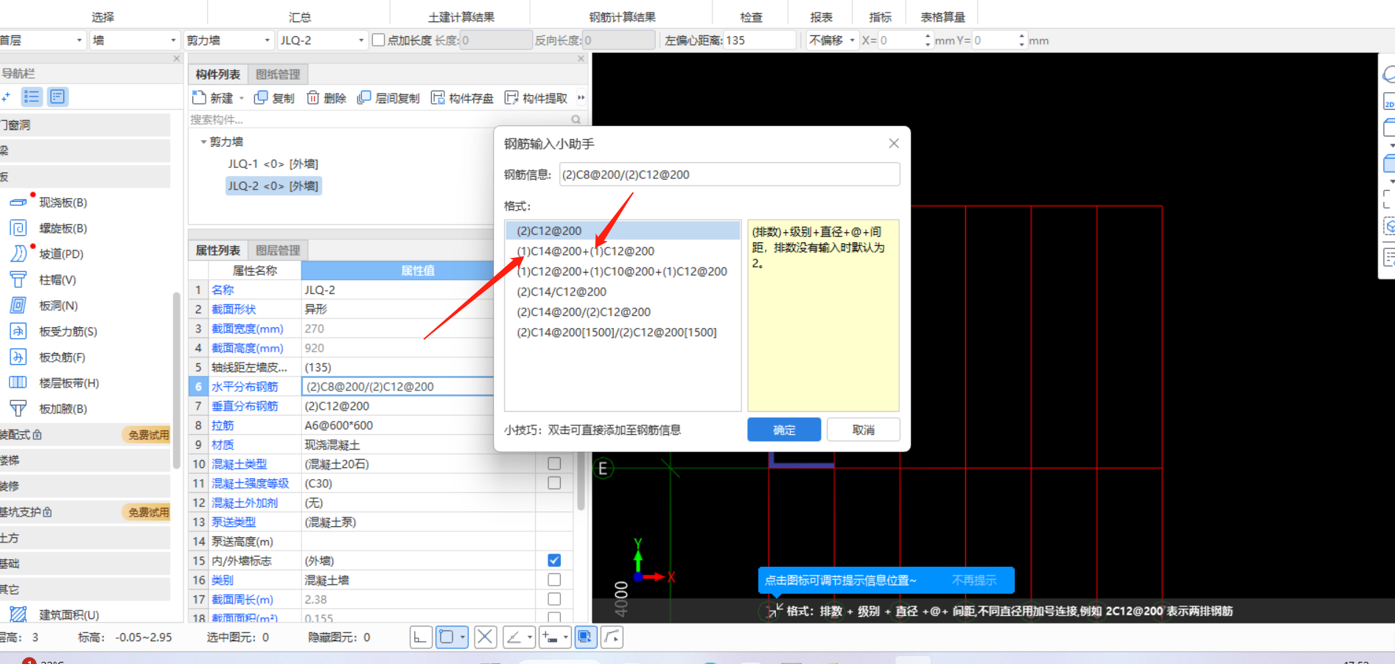1395x664 pixels.
Task: Expand the component toolbar overflow arrows
Action: coord(581,98)
